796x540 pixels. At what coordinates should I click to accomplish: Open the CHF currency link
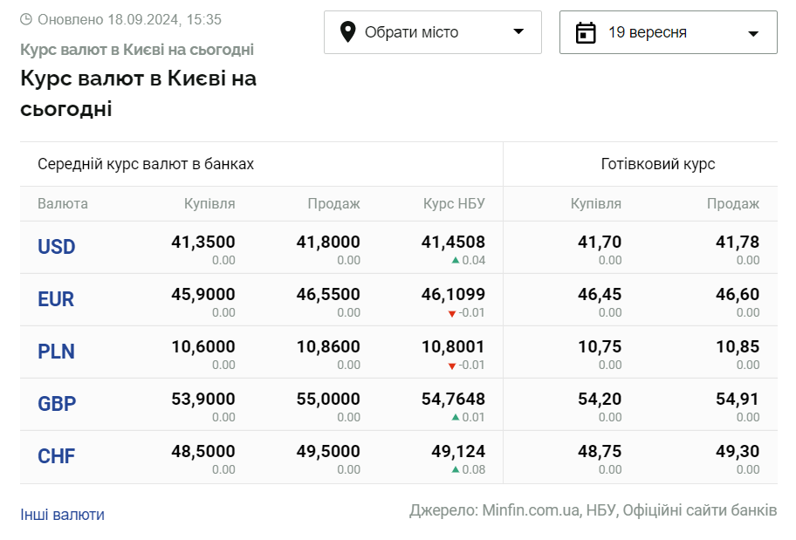click(56, 456)
